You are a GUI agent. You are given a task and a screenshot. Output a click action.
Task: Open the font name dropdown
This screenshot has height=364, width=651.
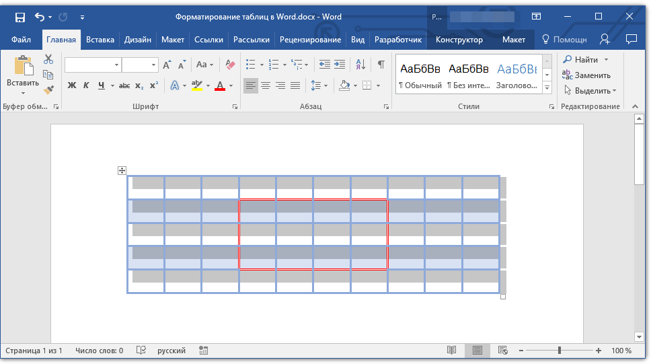[117, 65]
